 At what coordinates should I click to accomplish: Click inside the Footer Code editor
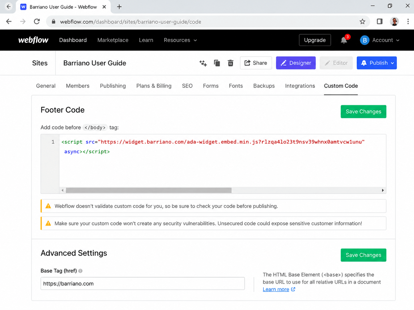pyautogui.click(x=222, y=160)
